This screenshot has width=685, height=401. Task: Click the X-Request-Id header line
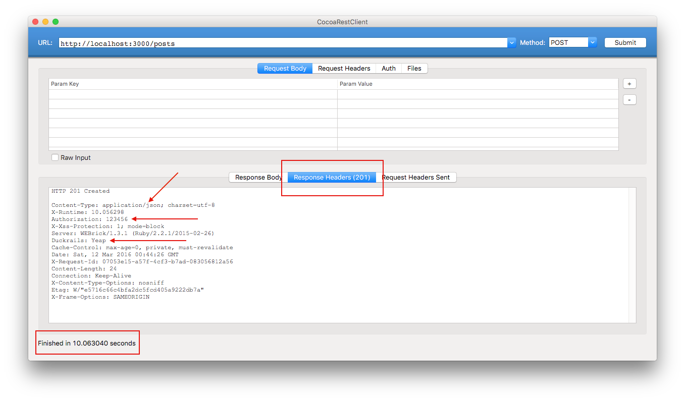click(142, 262)
